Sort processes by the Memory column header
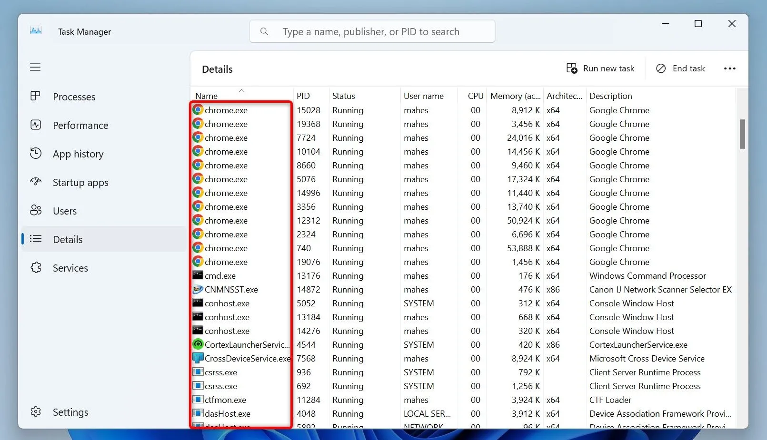This screenshot has height=440, width=767. click(514, 96)
